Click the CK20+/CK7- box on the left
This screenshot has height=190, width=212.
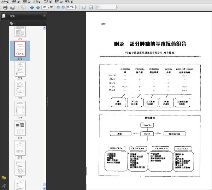pyautogui.click(x=116, y=148)
